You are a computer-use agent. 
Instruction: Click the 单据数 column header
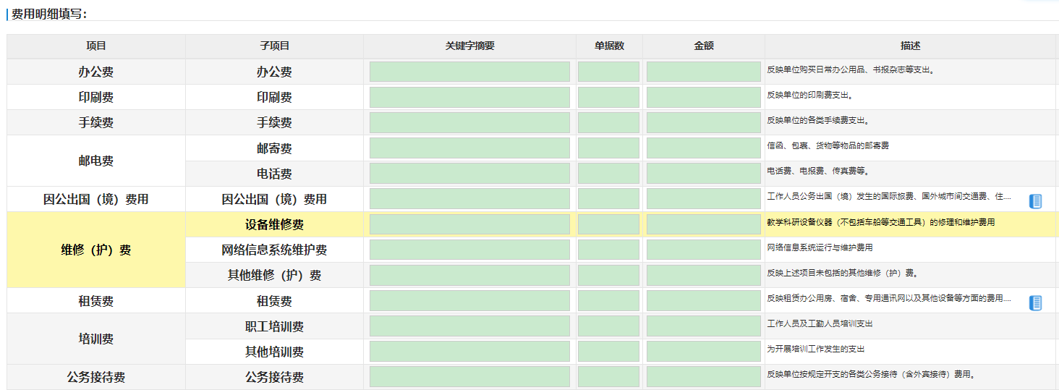click(609, 46)
